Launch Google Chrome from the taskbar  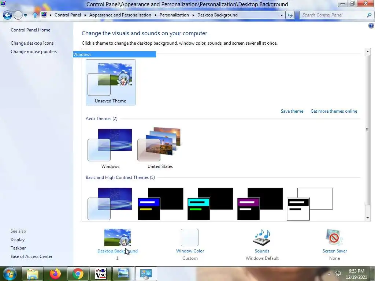pyautogui.click(x=78, y=274)
